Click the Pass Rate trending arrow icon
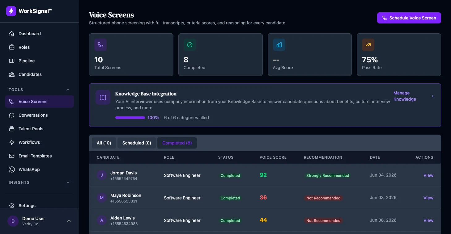 [368, 45]
